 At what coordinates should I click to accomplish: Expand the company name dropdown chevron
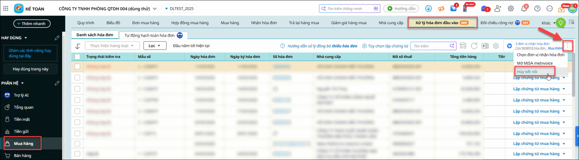click(x=155, y=9)
